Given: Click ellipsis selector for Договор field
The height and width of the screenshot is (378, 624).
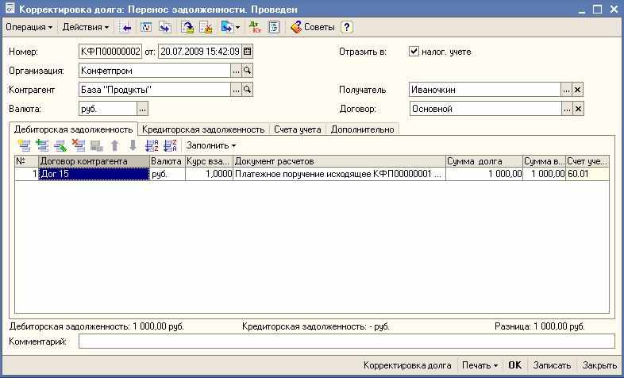Looking at the screenshot, I should [x=567, y=109].
